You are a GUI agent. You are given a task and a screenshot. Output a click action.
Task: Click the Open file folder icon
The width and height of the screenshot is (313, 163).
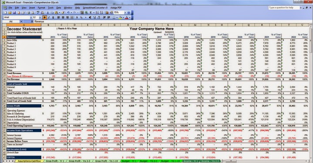point(10,13)
